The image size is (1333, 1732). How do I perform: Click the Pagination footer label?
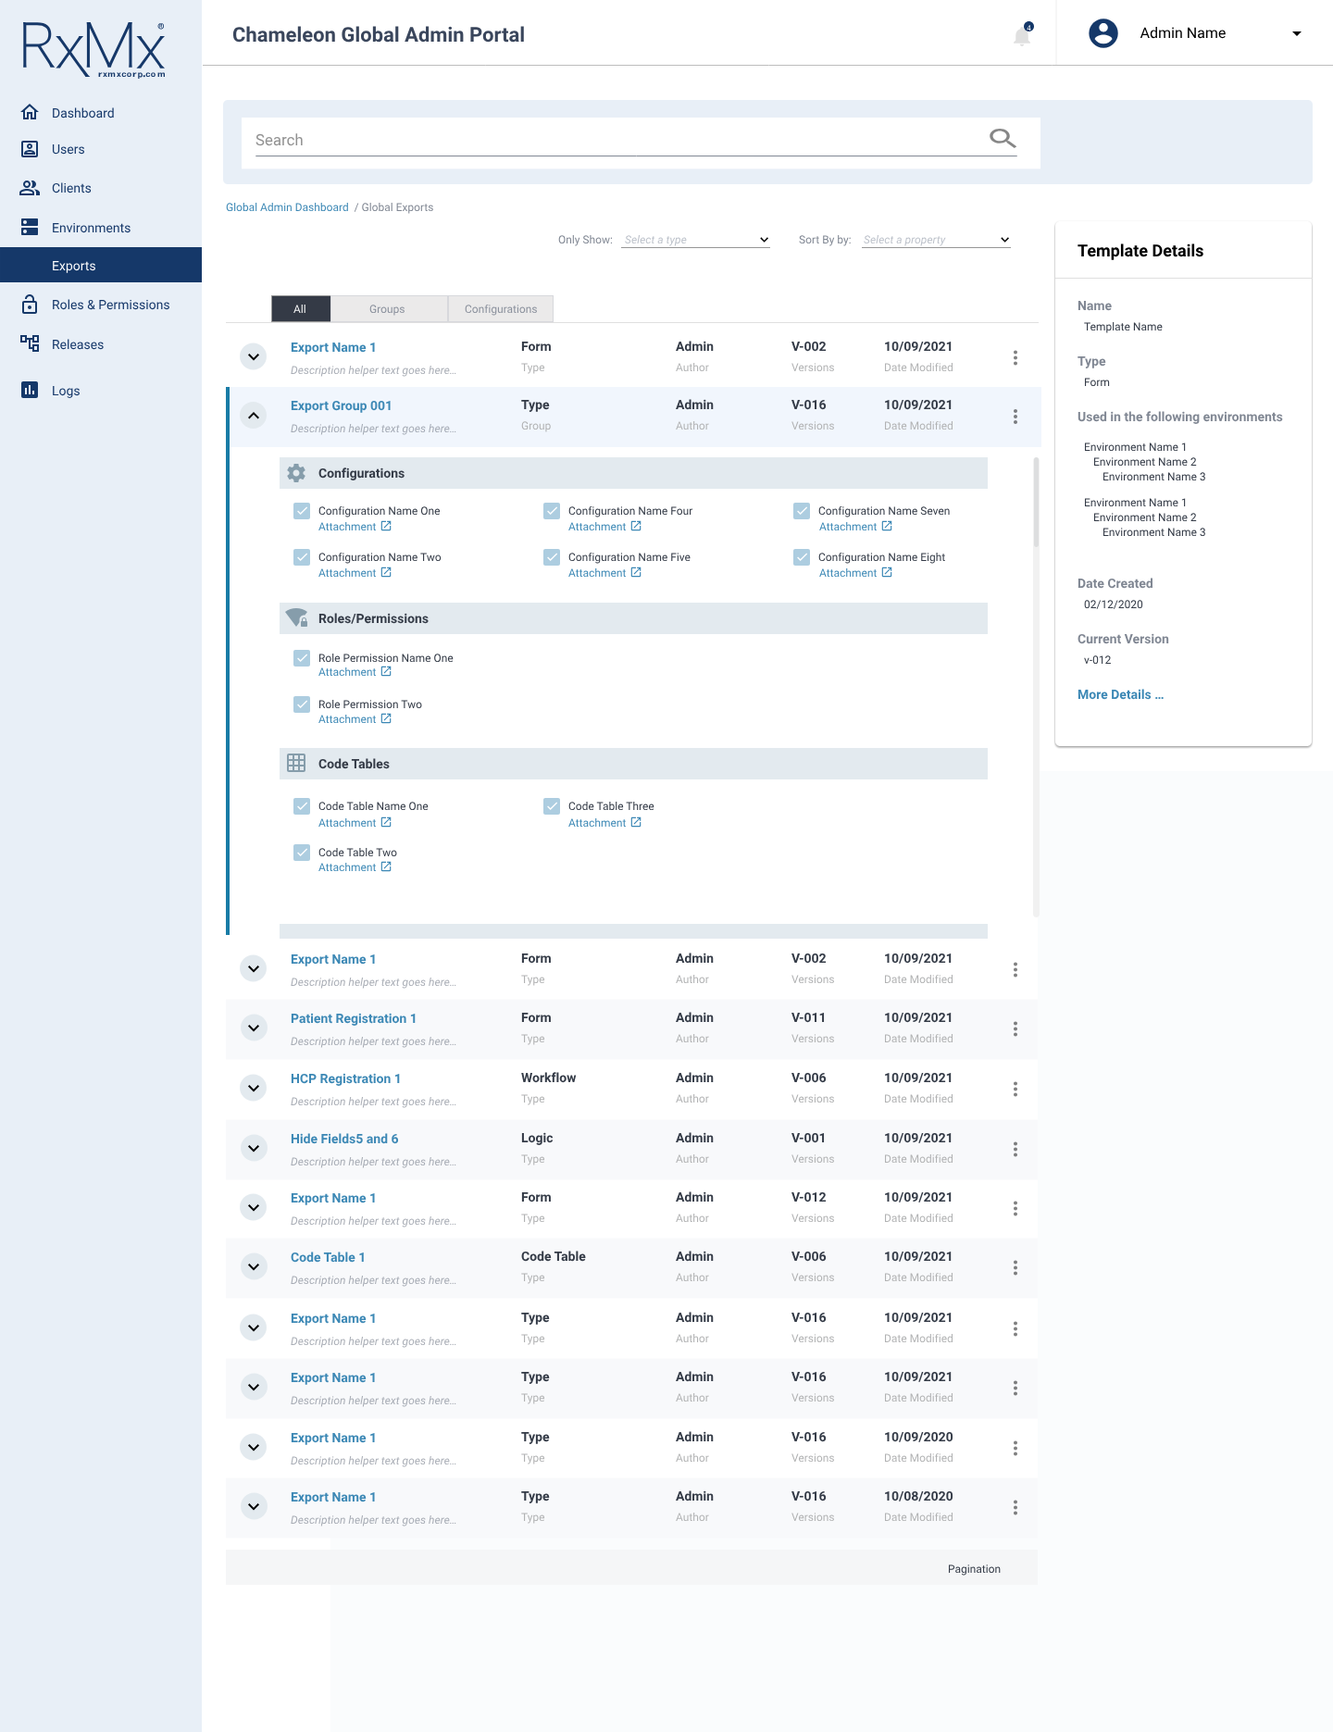974,1569
